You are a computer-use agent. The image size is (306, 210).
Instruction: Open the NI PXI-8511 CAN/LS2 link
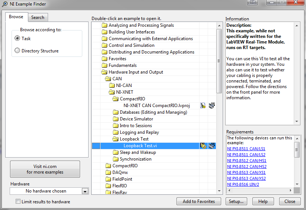(246, 155)
